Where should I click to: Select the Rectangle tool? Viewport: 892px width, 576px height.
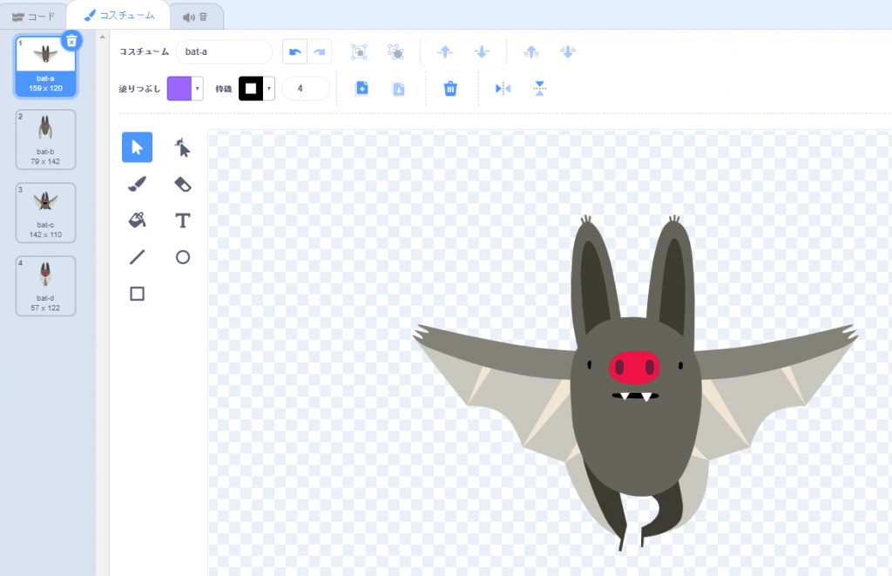[x=137, y=294]
